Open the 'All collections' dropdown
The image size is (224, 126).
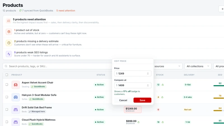198,66
